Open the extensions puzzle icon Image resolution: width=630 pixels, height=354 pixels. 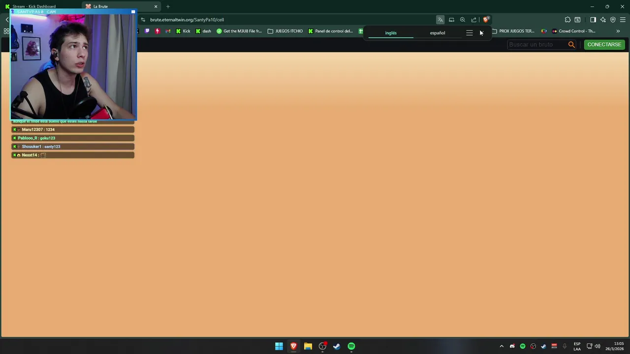click(x=567, y=20)
